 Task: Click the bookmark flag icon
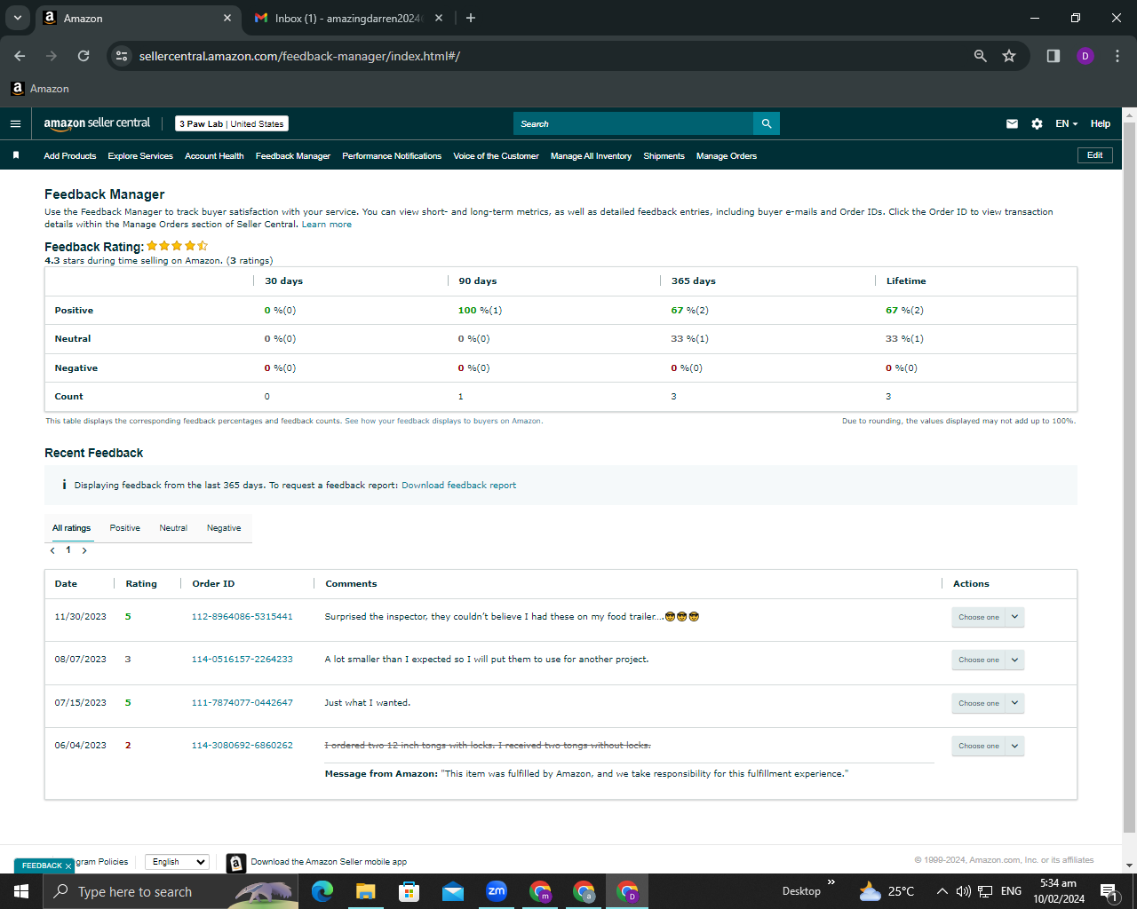16,155
